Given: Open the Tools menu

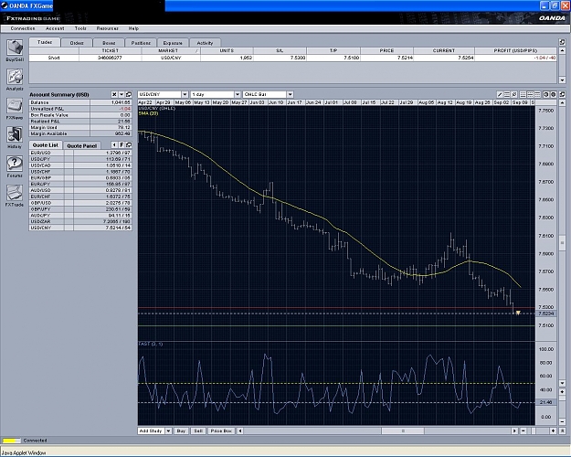Looking at the screenshot, I should 80,28.
